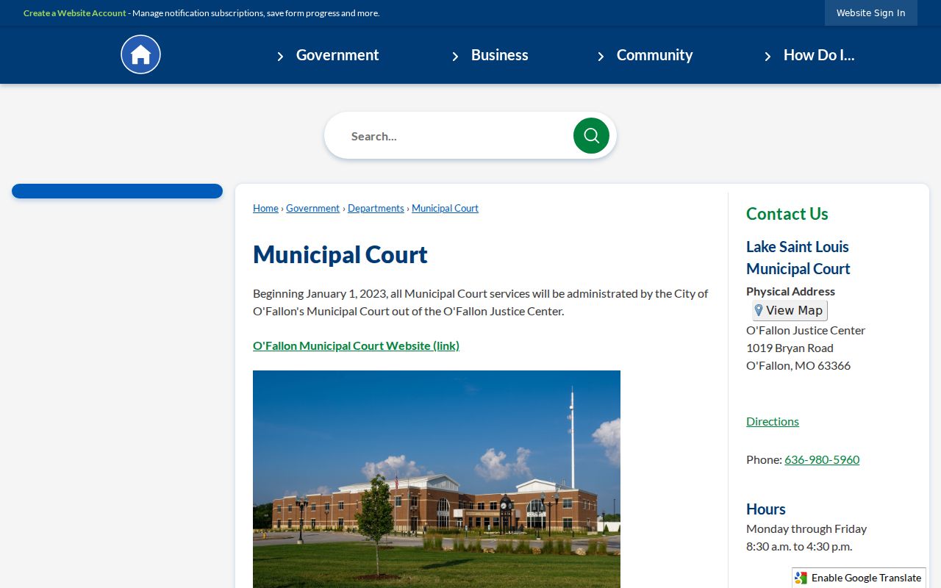Viewport: 941px width, 588px height.
Task: Open the Government navigation menu
Action: pyautogui.click(x=337, y=55)
